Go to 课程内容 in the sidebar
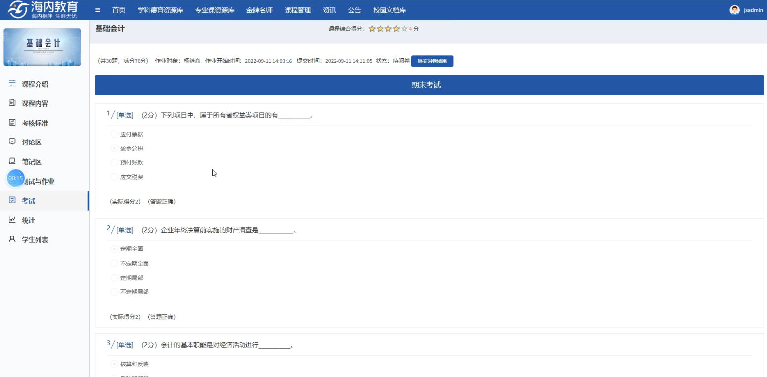 click(x=35, y=103)
